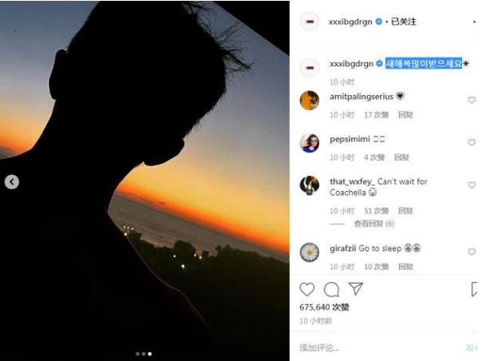Like the post with the heart icon
The width and height of the screenshot is (498, 361).
(x=306, y=289)
